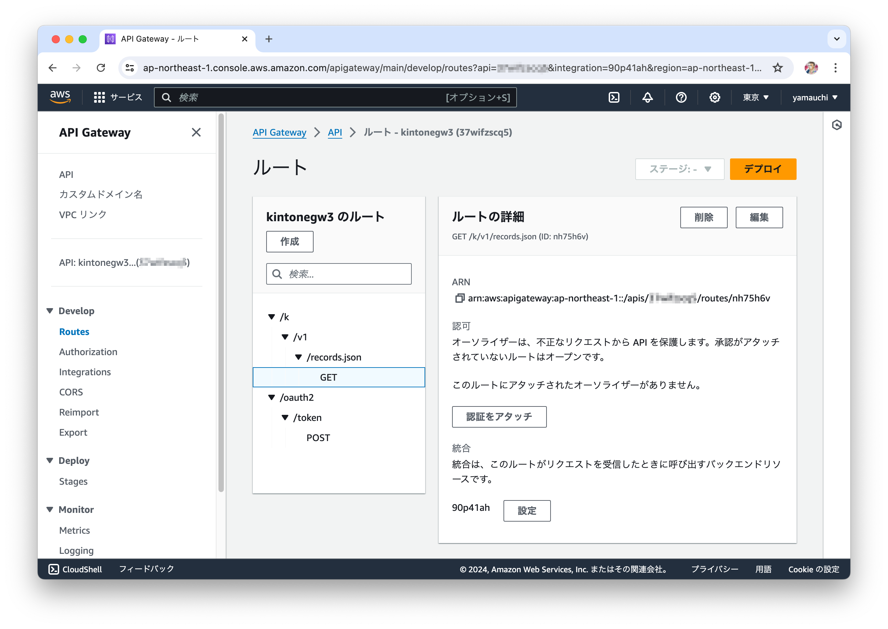
Task: Open Routes in the sidebar
Action: click(74, 332)
